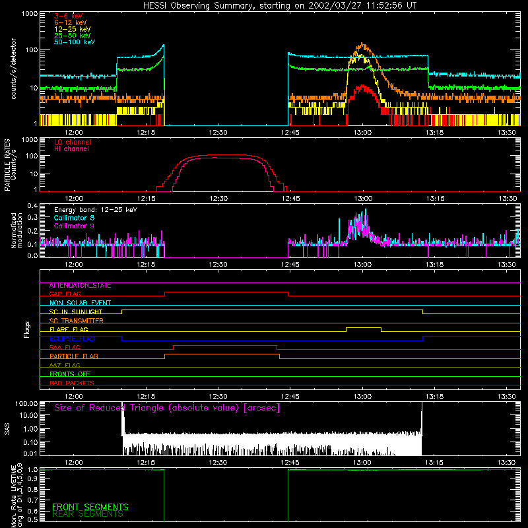This screenshot has height=528, width=528.
Task: Click the Flags axis title
Action: point(27,329)
